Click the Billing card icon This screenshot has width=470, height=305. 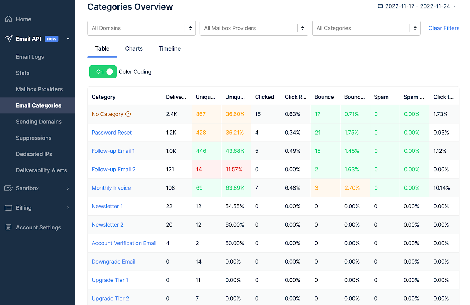click(x=9, y=208)
